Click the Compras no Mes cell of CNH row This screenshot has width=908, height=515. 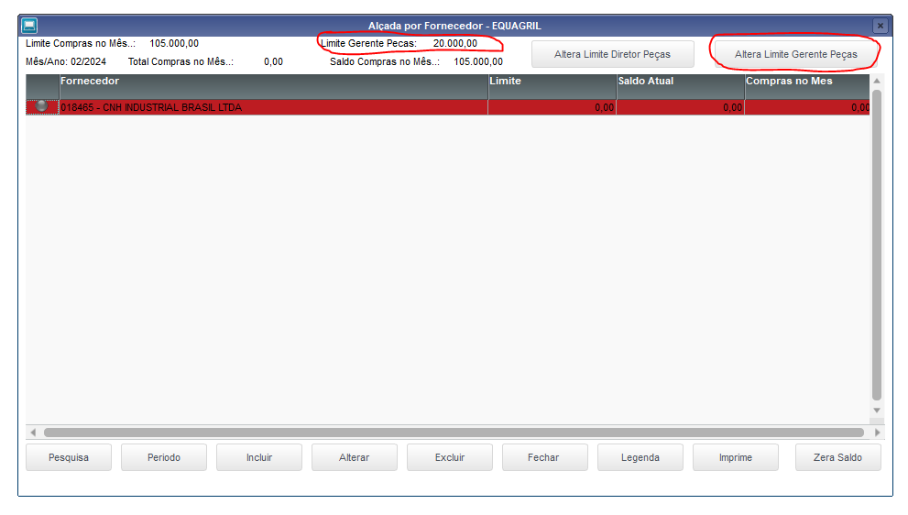pos(807,107)
